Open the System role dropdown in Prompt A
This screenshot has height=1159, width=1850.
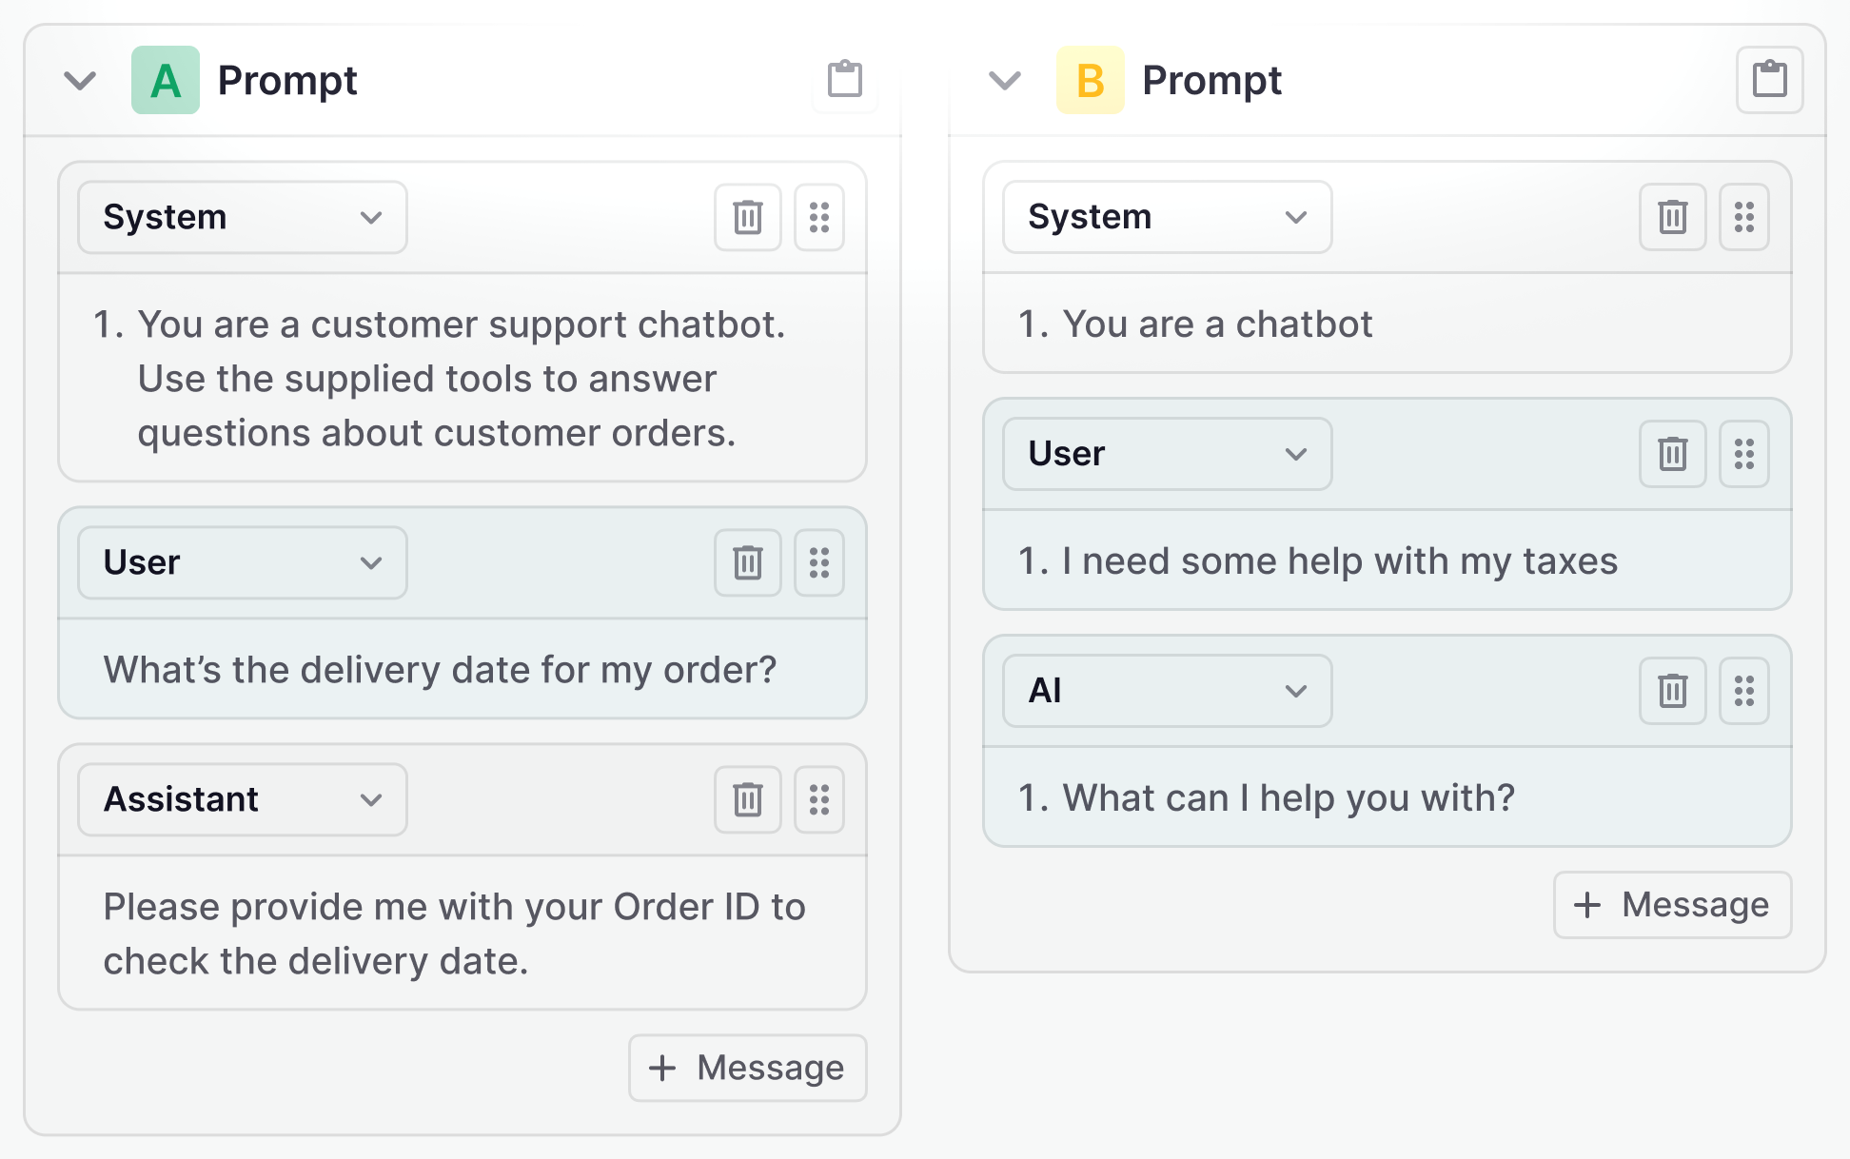point(243,218)
